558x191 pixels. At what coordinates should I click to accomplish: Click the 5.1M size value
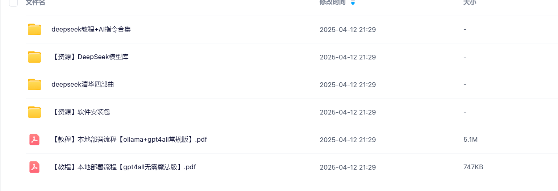click(470, 140)
